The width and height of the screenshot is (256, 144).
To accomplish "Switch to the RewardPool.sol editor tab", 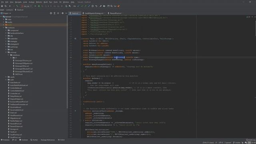I will point(116,13).
